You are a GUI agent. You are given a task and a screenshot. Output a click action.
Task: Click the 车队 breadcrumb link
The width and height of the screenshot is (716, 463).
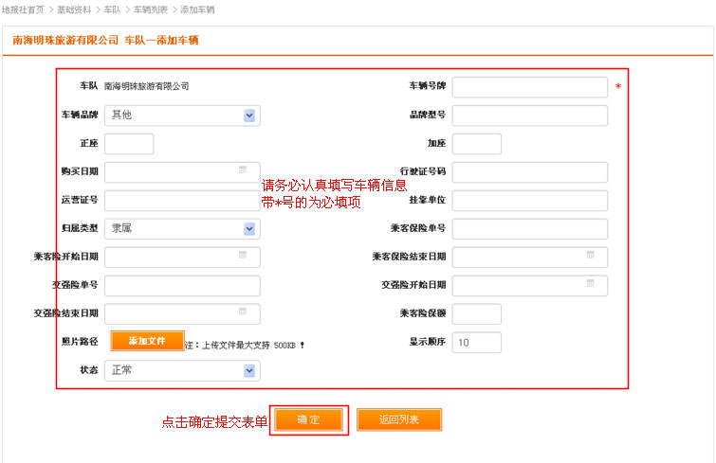pos(112,9)
